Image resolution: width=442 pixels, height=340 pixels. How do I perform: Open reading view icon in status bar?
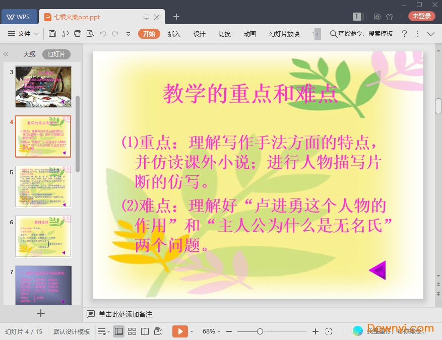145,331
